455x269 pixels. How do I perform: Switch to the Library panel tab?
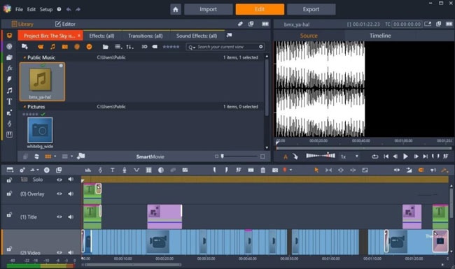point(22,24)
